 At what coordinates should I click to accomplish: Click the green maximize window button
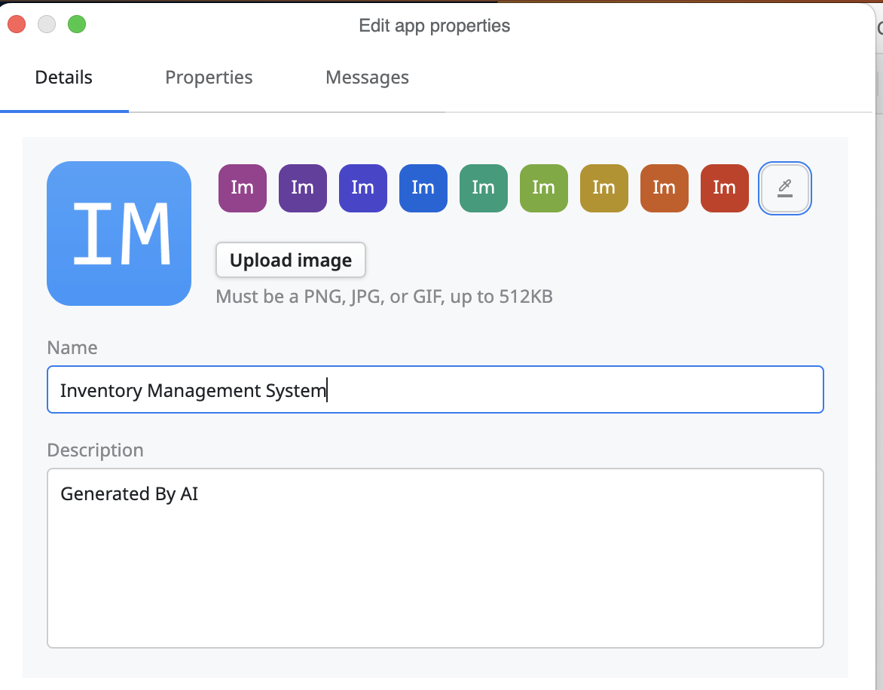[x=77, y=24]
